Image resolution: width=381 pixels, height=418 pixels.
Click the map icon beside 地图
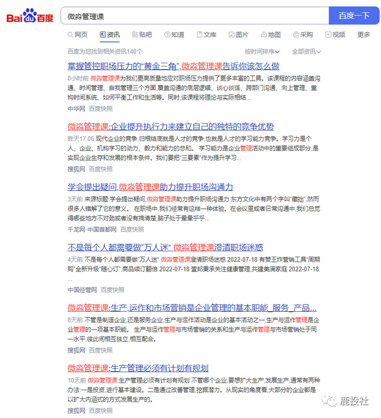coord(264,35)
